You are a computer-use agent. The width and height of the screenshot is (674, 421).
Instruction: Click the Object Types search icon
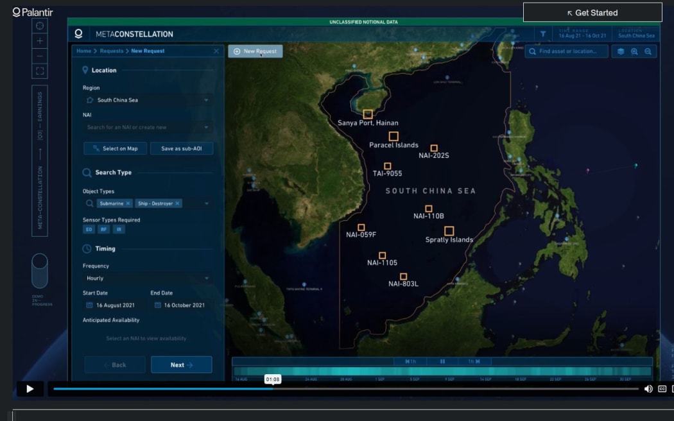pos(89,203)
